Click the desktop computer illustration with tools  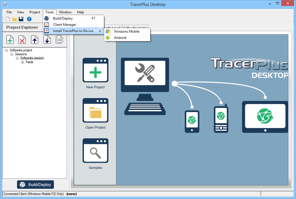coord(145,86)
